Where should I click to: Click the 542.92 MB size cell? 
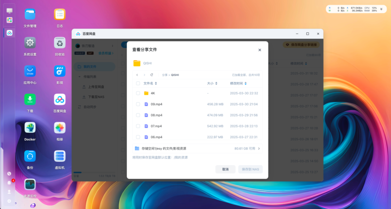[x=215, y=126]
